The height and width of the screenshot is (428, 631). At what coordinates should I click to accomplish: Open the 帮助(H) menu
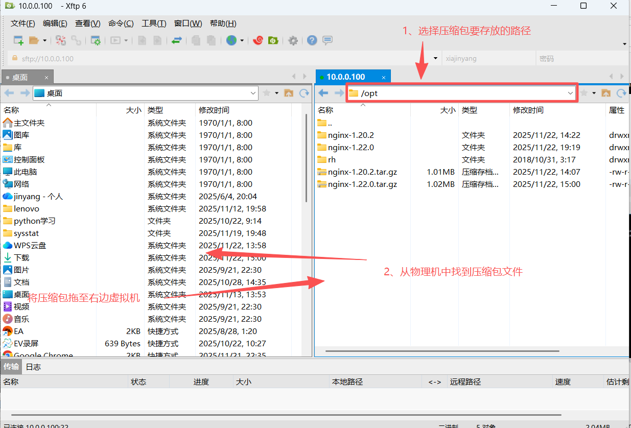[x=223, y=23]
